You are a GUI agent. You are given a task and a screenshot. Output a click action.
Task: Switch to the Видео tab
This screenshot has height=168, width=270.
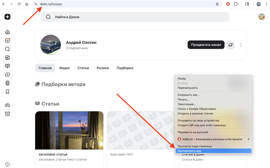pos(65,68)
